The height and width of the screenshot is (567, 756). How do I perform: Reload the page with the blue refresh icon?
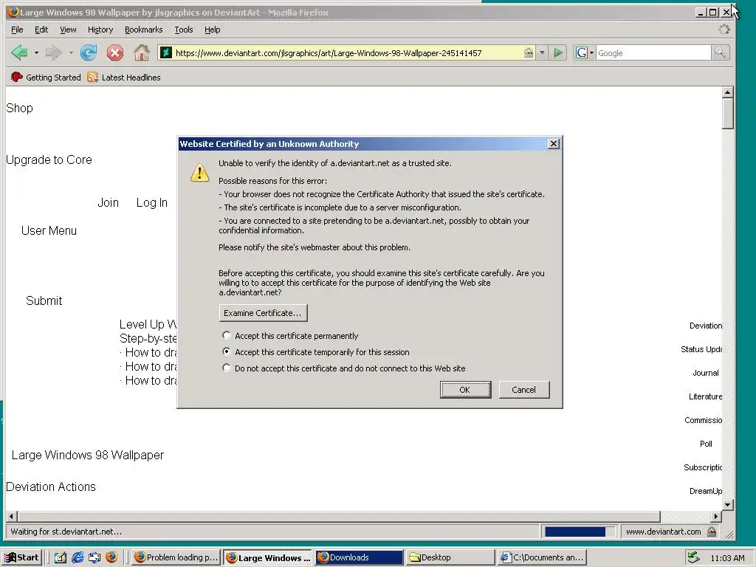pyautogui.click(x=89, y=52)
